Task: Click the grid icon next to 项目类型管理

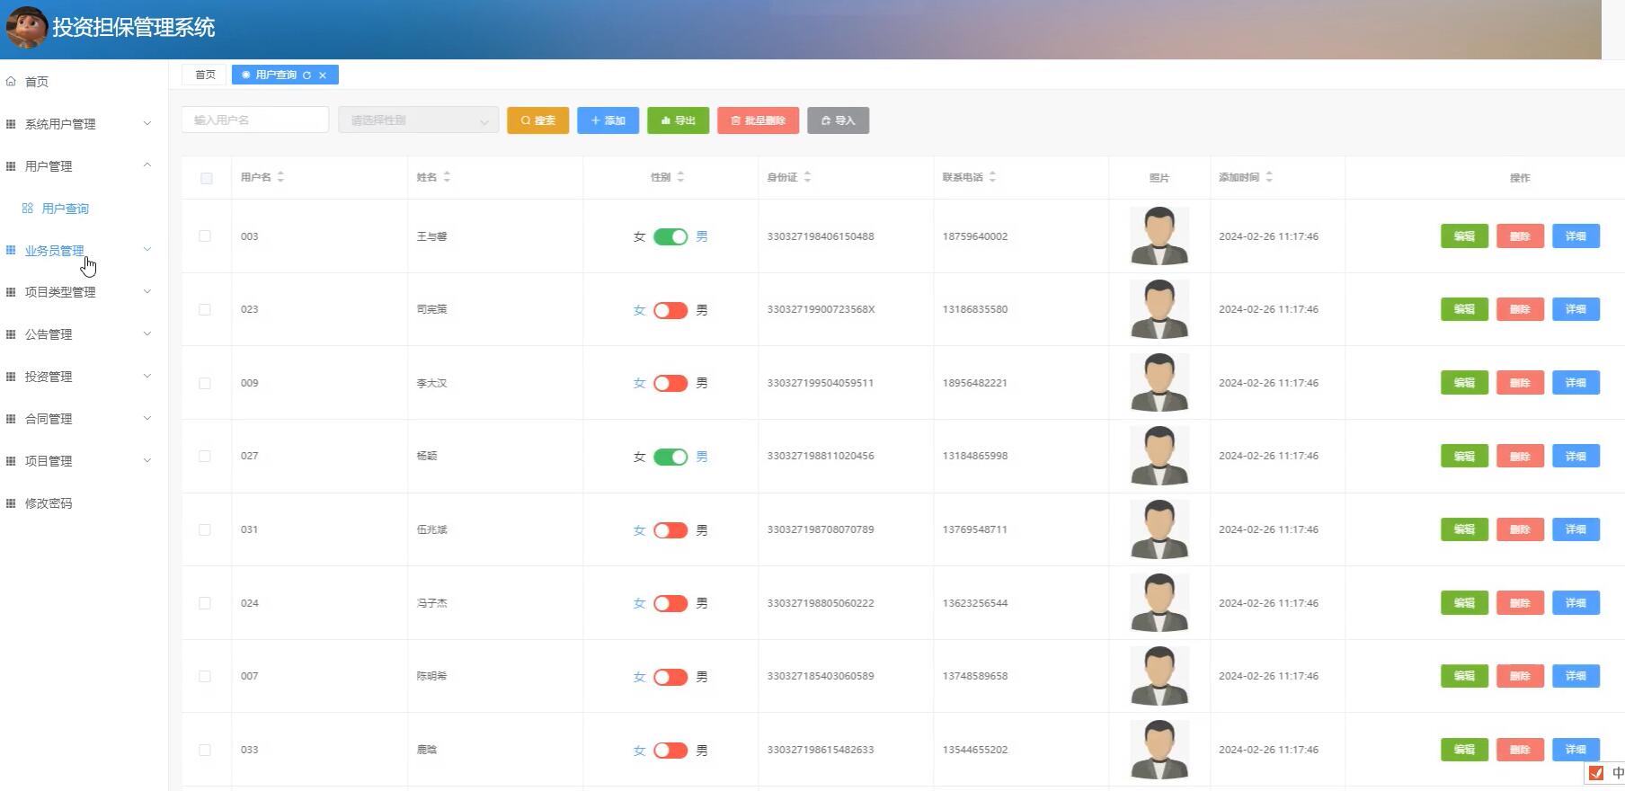Action: [x=11, y=292]
